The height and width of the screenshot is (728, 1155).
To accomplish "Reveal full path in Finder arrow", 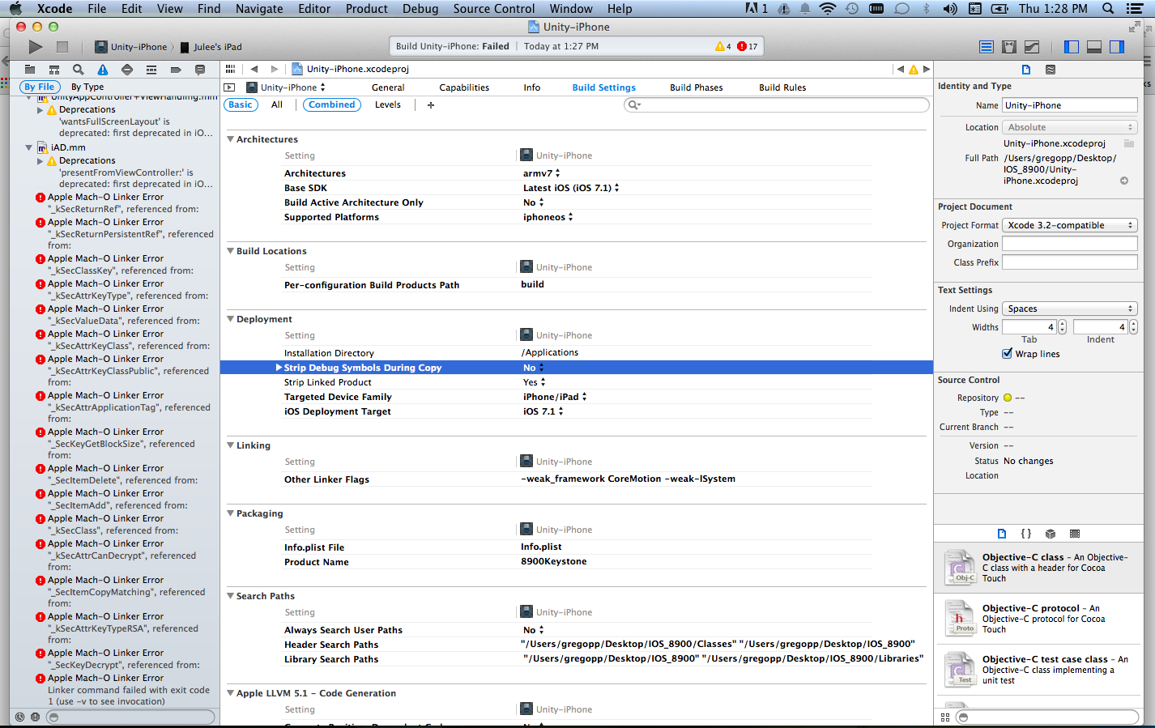I will pyautogui.click(x=1124, y=181).
